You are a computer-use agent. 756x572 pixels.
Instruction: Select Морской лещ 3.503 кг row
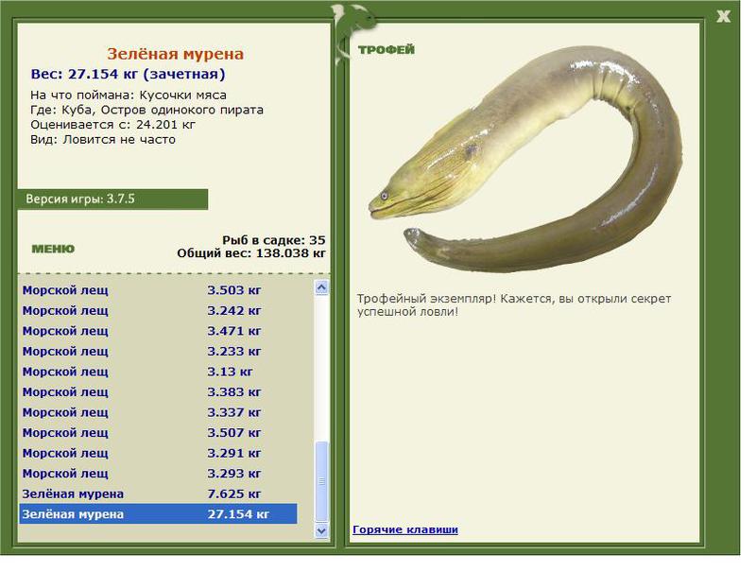(x=158, y=290)
